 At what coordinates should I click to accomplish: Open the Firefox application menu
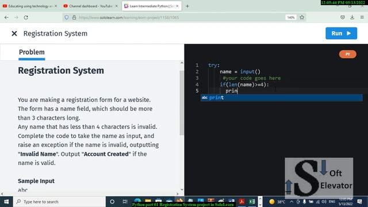362,17
